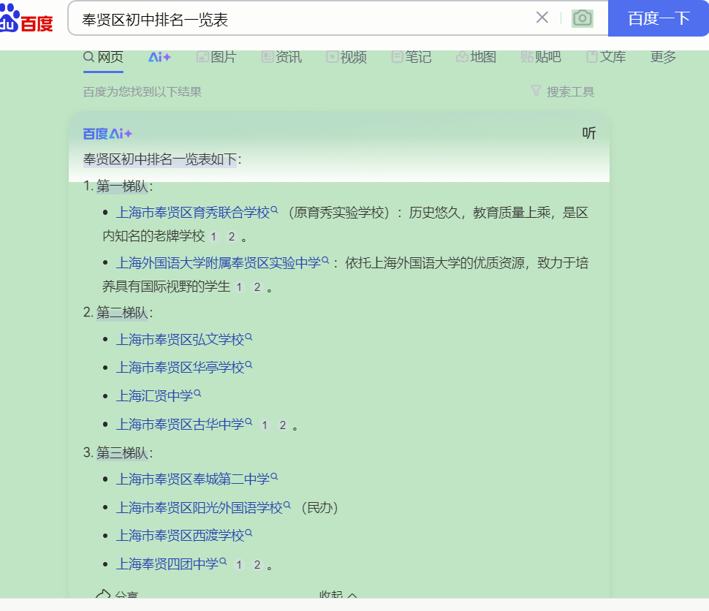Expand the 更多 menu
Viewport: 709px width, 611px height.
point(664,57)
